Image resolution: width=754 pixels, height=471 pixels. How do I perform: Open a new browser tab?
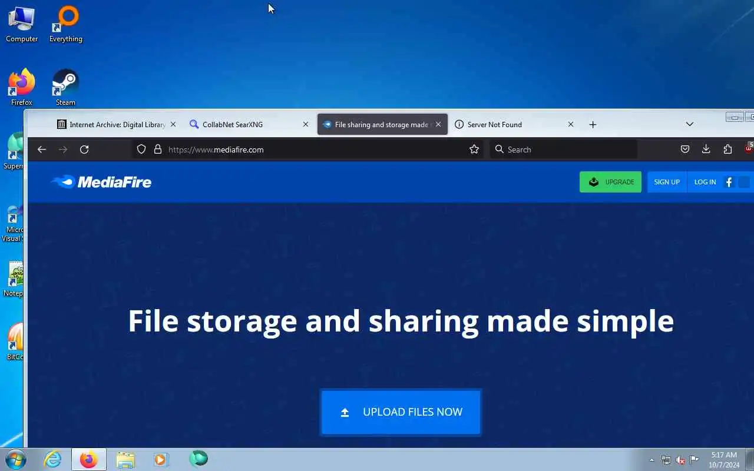593,124
